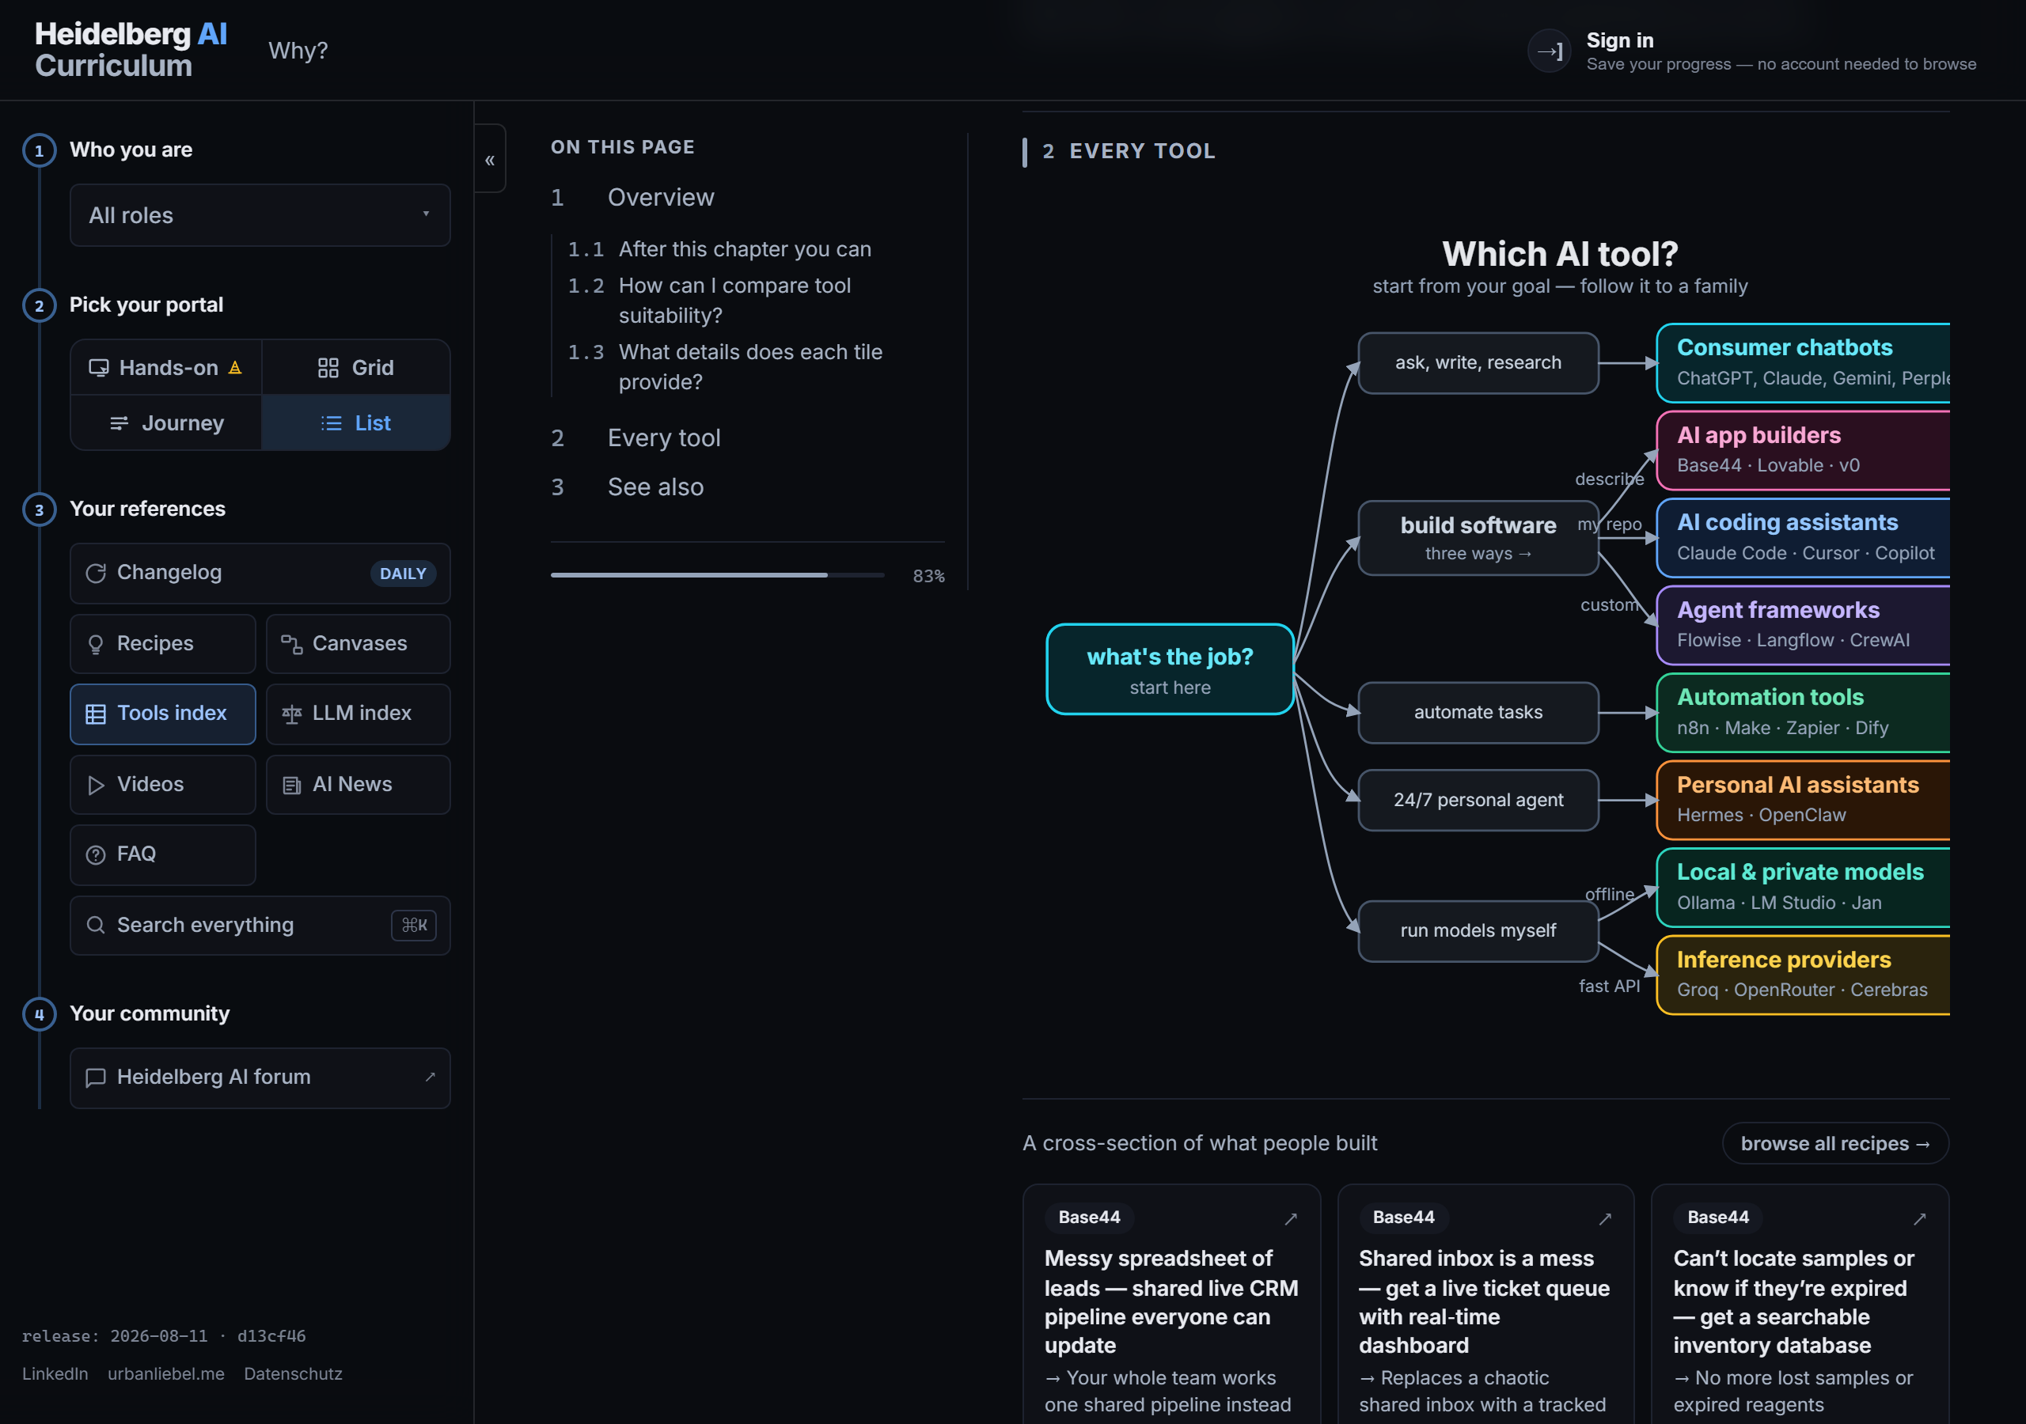This screenshot has height=1424, width=2026.
Task: Open the Changelog reference
Action: (x=260, y=574)
